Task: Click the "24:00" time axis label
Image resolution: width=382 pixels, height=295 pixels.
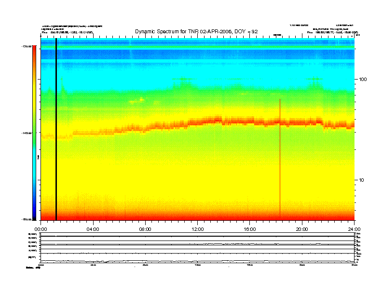Action: [x=354, y=229]
